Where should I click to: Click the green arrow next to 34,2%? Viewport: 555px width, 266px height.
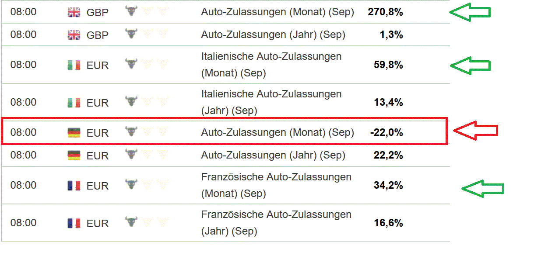tap(483, 189)
